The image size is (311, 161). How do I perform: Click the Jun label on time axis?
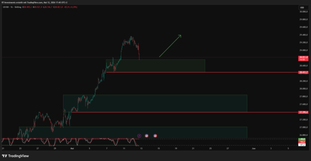pyautogui.click(x=253, y=148)
